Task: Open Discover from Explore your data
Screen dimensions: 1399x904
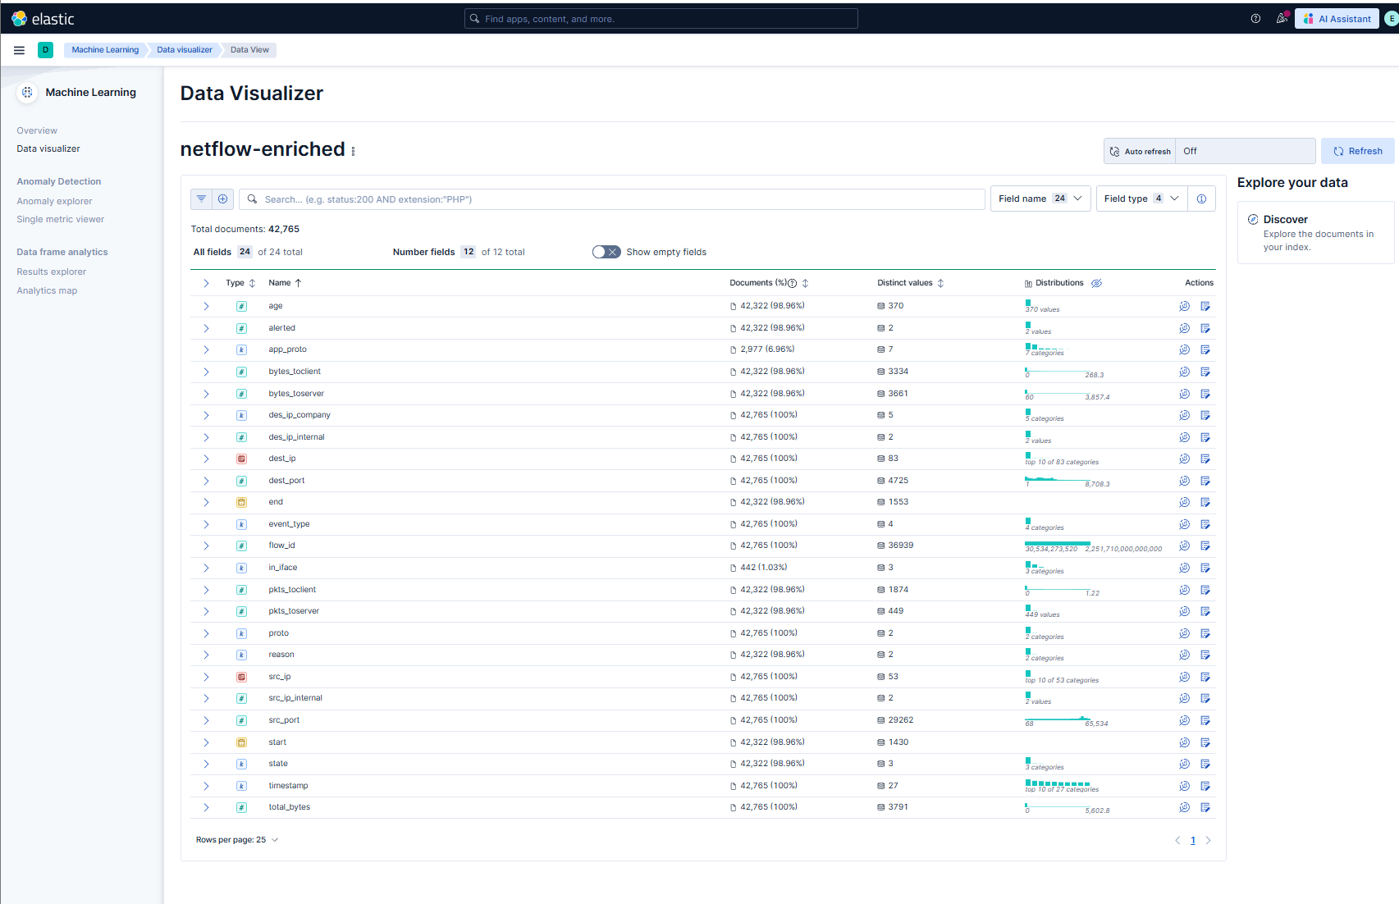Action: [1286, 219]
